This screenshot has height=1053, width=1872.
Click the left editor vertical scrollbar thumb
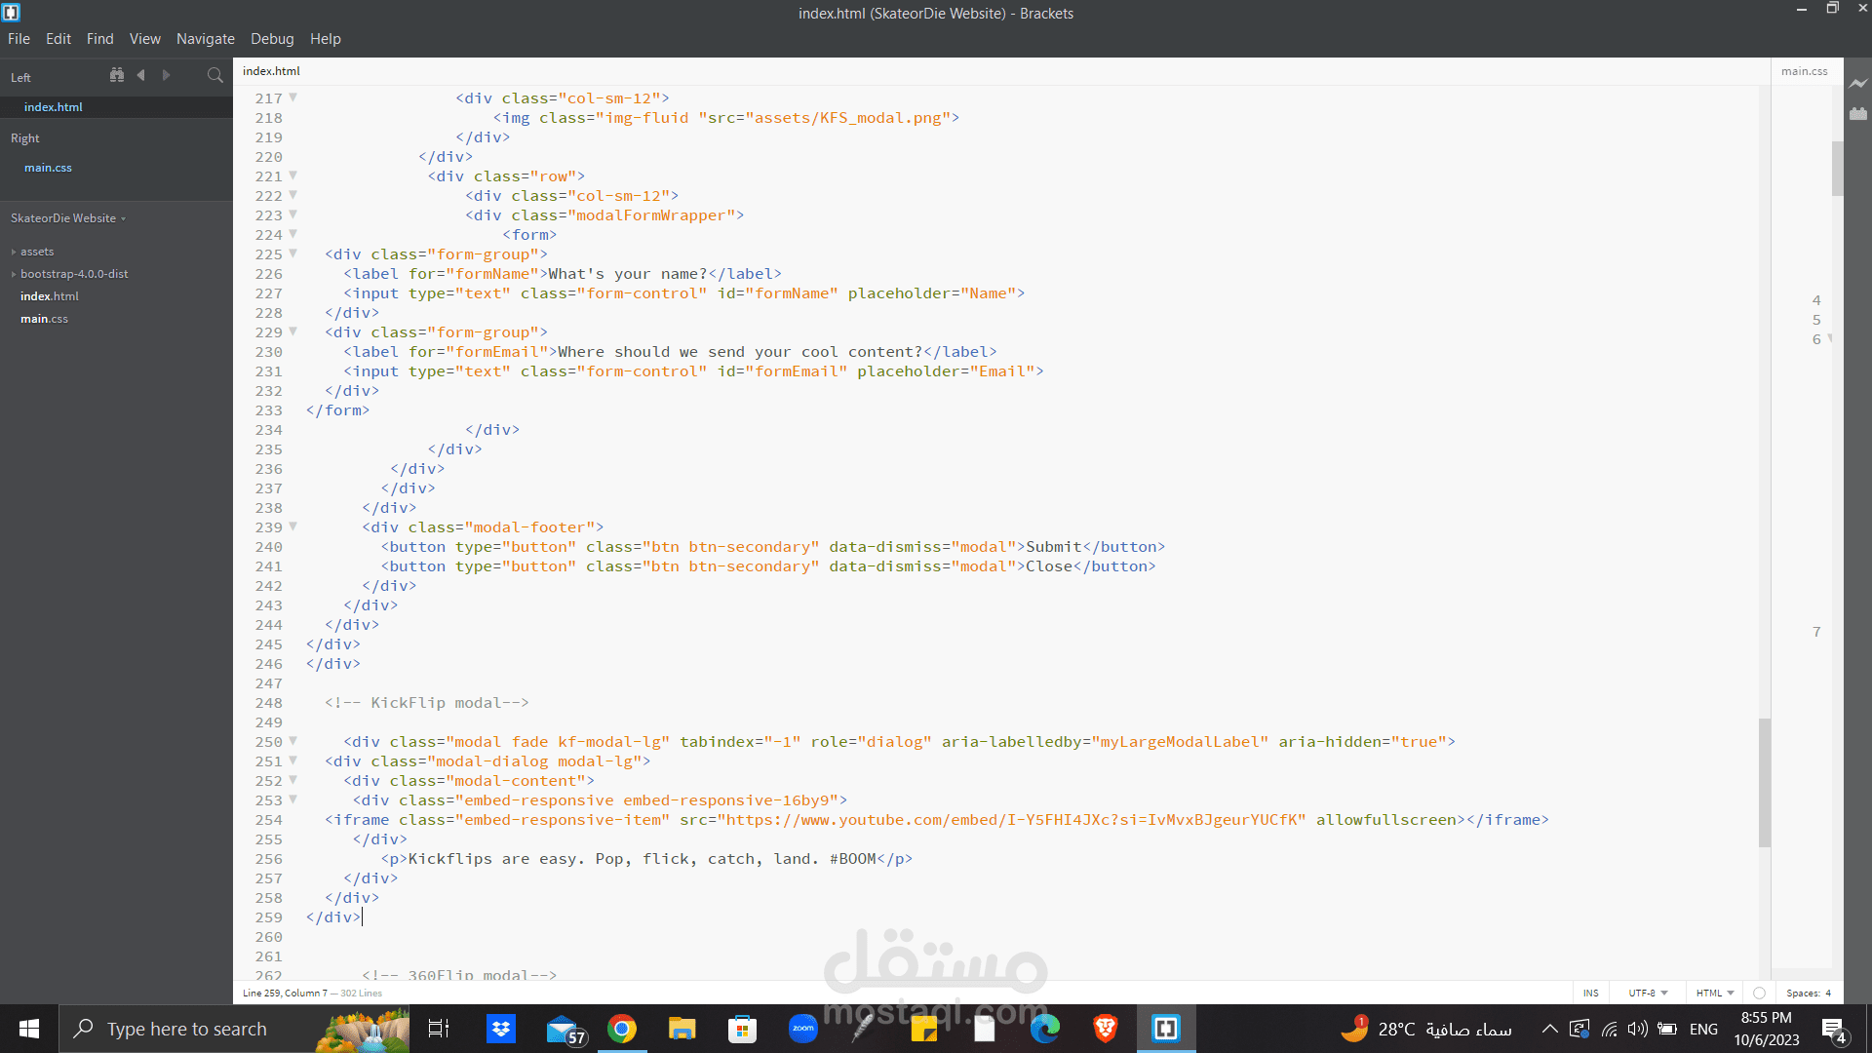point(1764,782)
